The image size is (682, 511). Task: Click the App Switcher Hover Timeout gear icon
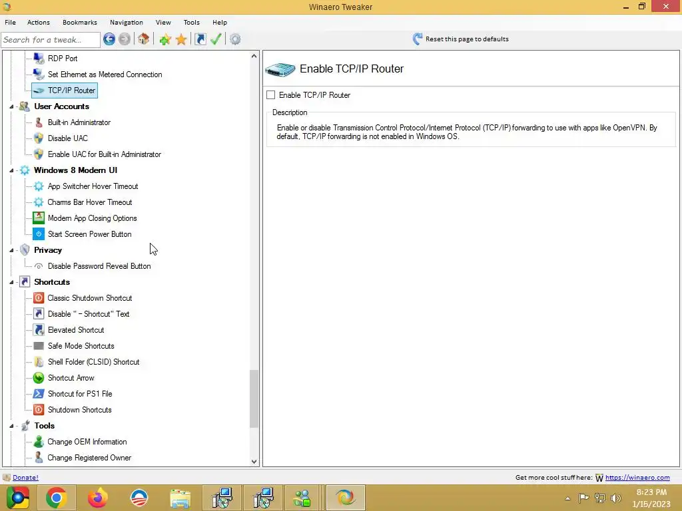[39, 186]
